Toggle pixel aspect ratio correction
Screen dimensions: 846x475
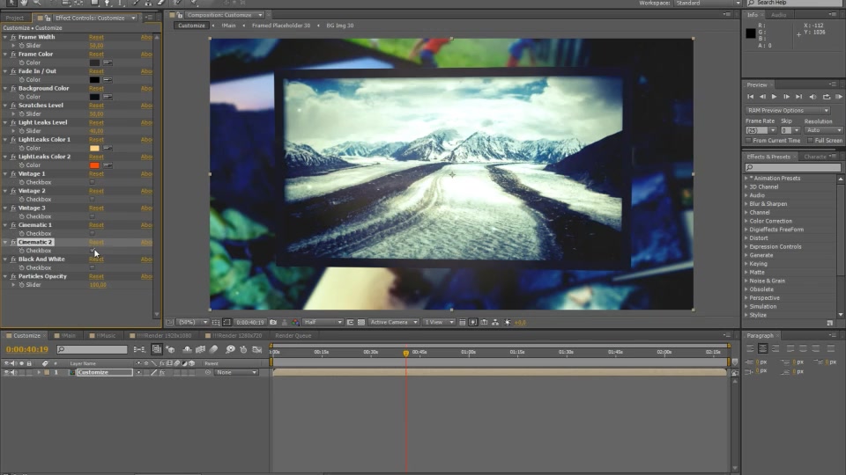[x=463, y=322]
